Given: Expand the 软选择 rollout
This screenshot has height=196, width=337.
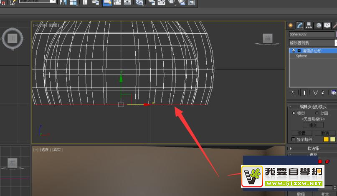Looking at the screenshot, I should tap(312, 149).
